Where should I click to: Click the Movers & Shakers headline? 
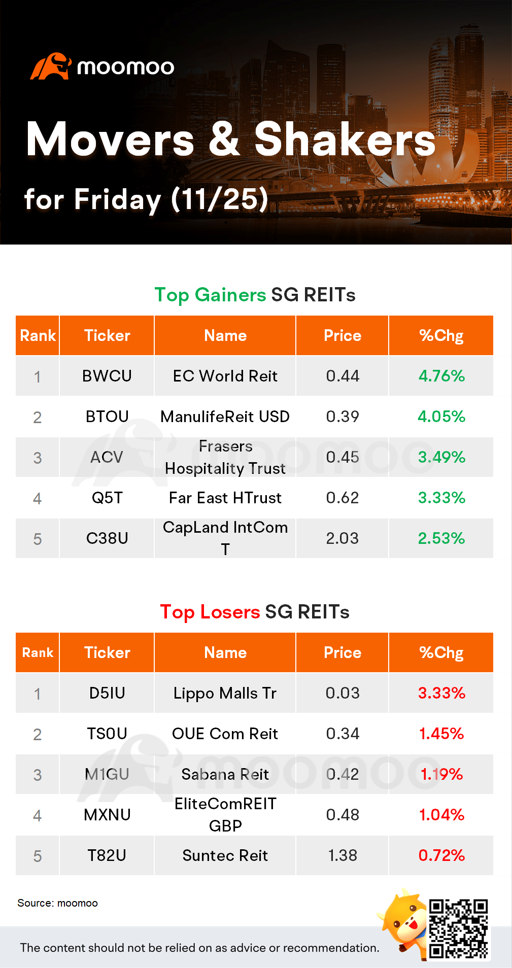[231, 140]
